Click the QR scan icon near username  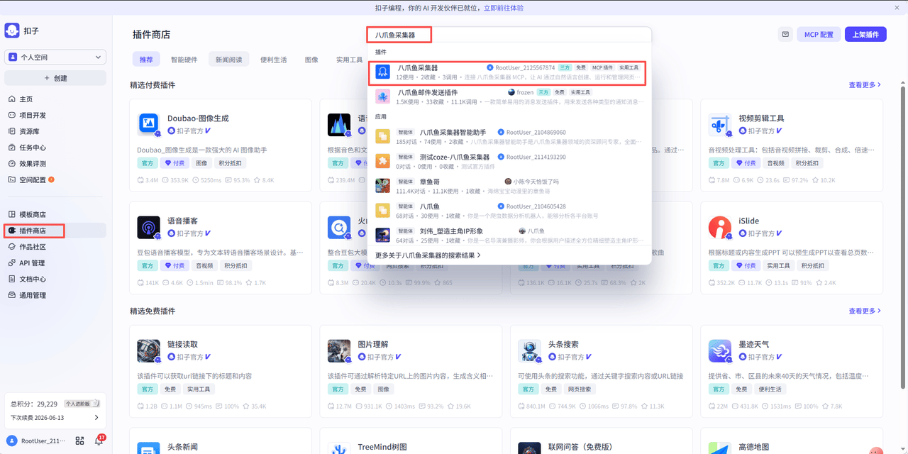point(79,441)
